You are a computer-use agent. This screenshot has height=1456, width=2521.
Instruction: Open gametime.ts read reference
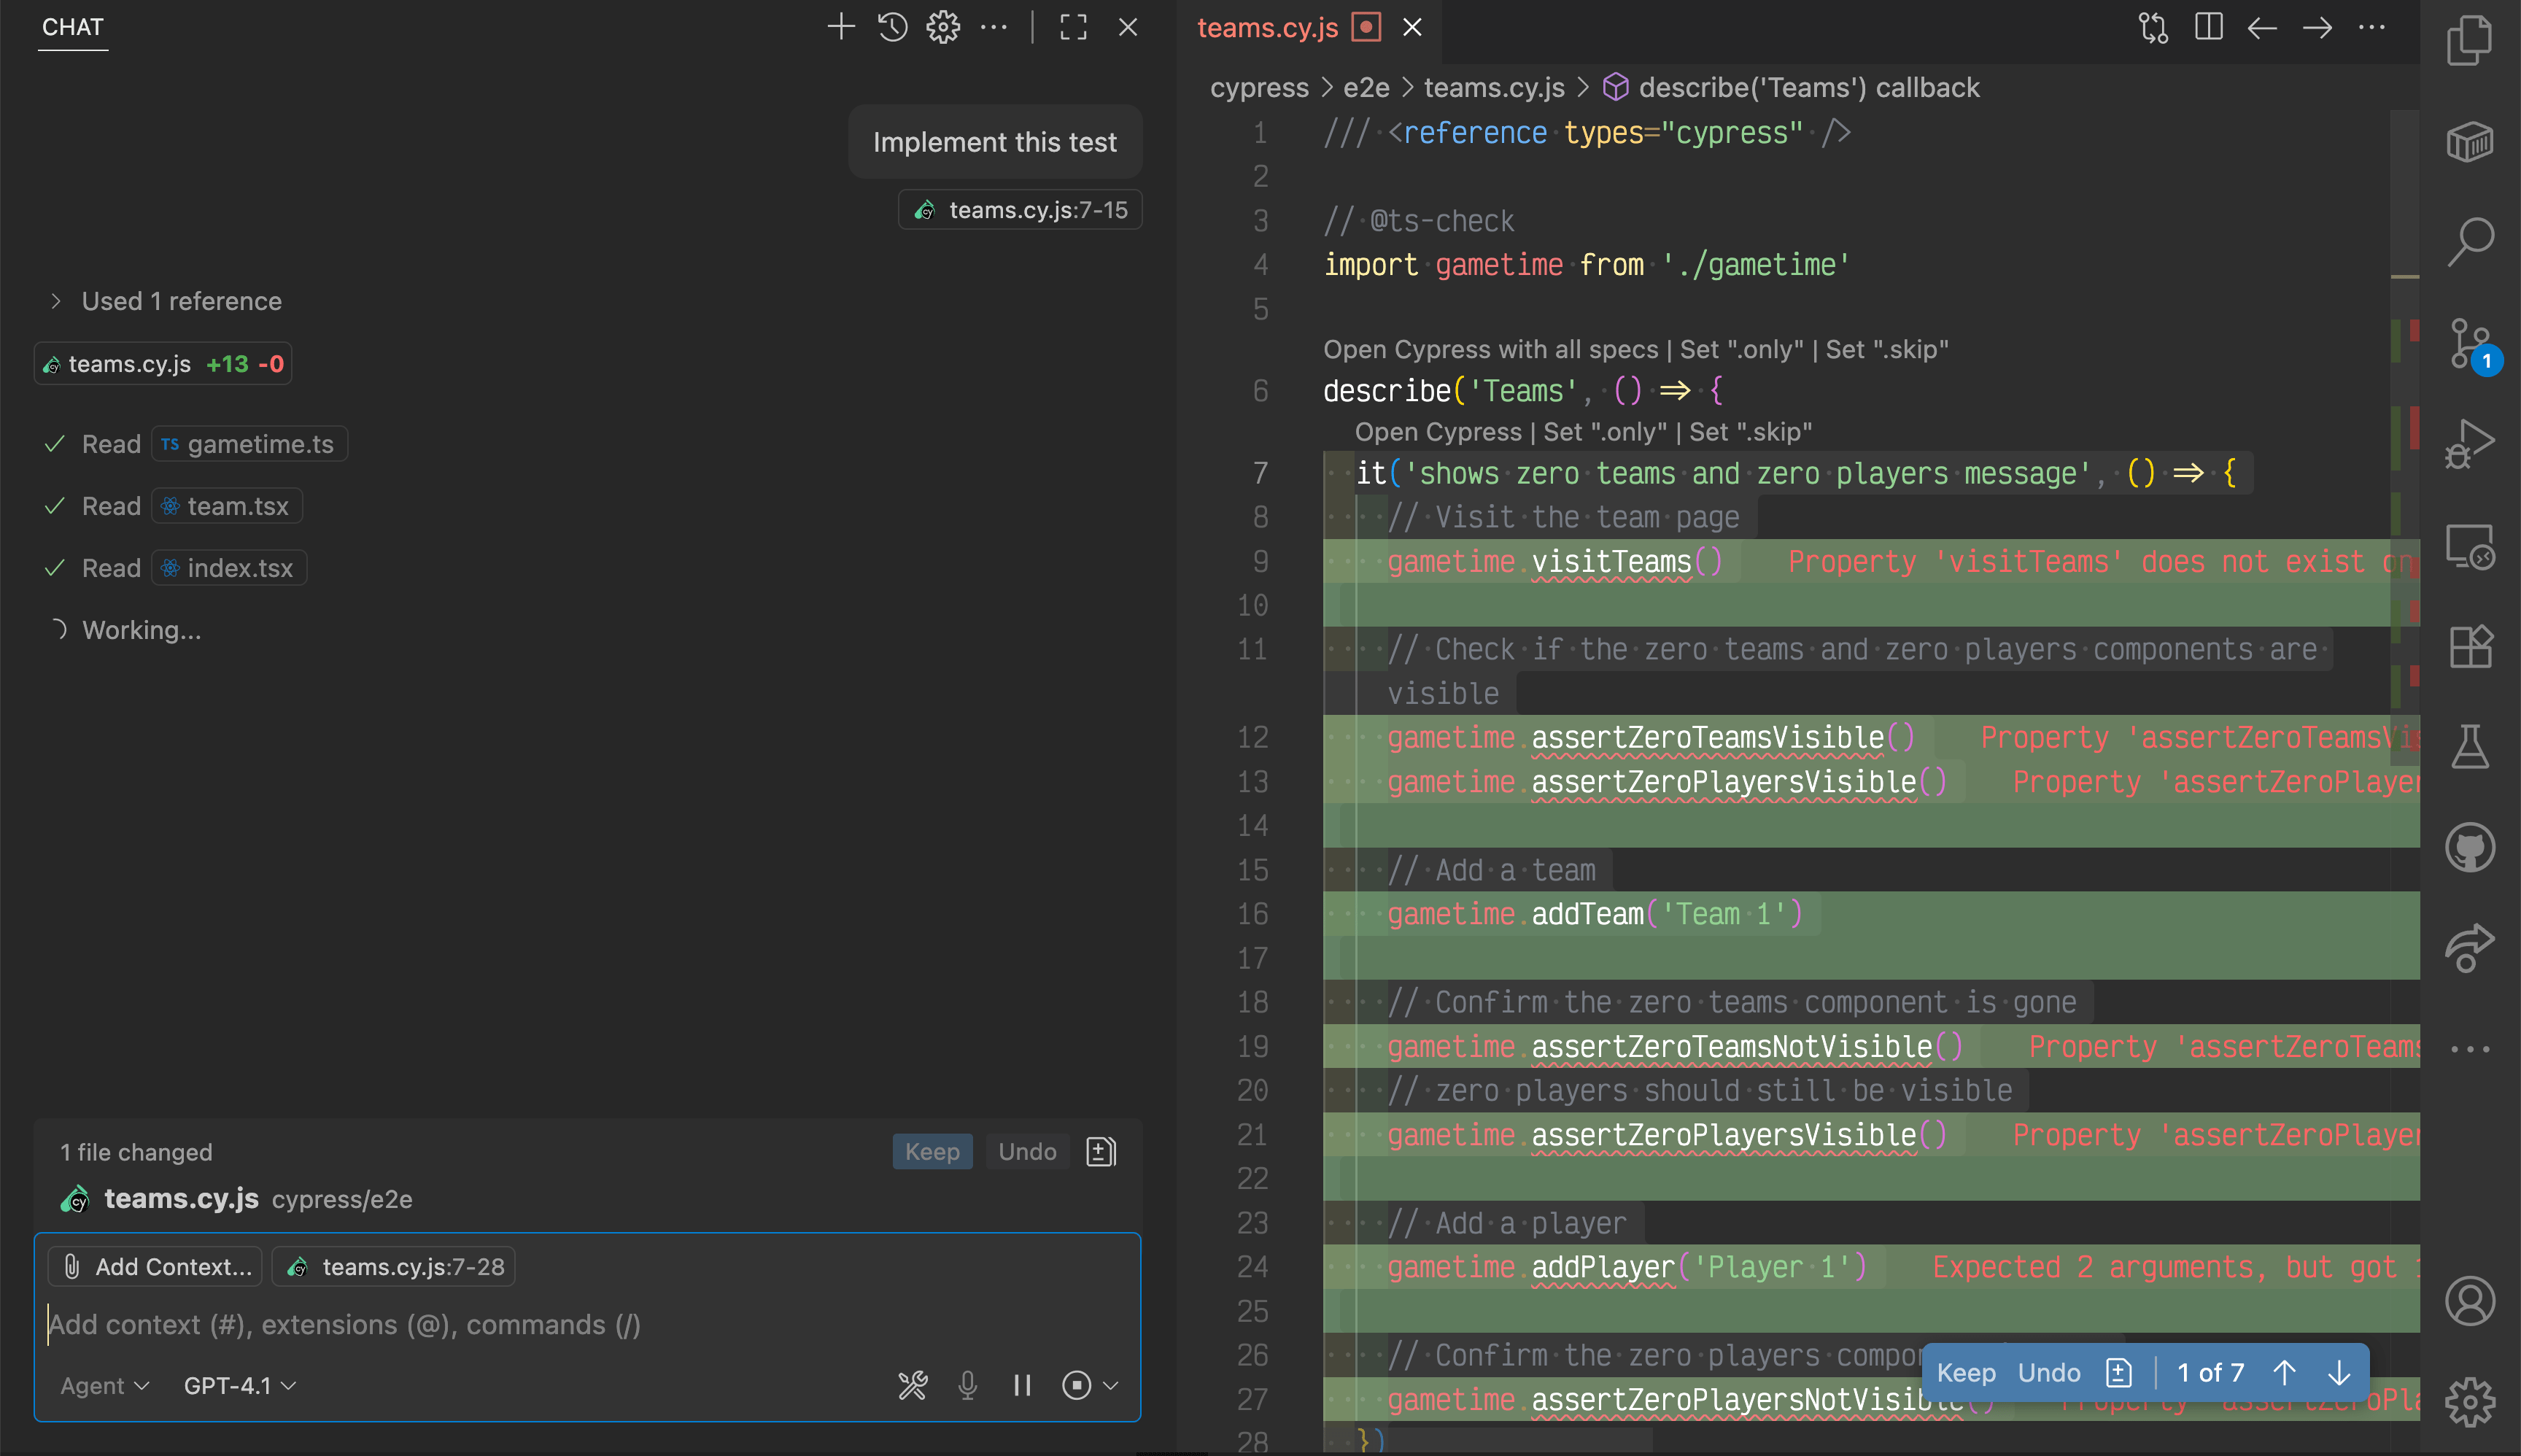point(249,444)
